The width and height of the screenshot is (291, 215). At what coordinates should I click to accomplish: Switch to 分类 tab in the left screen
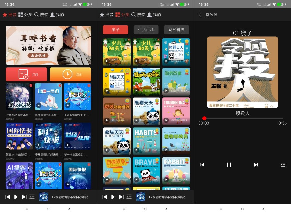pyautogui.click(x=26, y=15)
